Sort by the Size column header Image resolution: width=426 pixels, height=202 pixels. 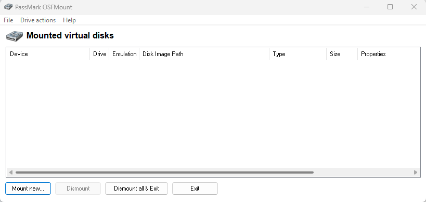(342, 54)
